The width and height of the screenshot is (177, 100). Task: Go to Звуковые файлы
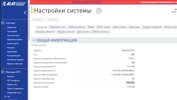(x=15, y=40)
